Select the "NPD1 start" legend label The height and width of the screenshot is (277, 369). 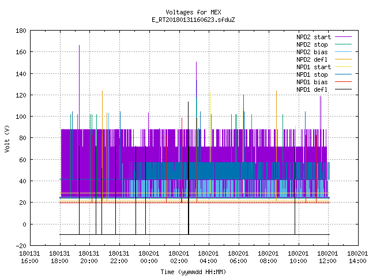tap(314, 67)
